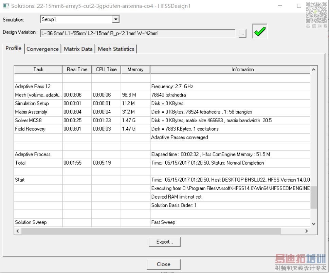Click the Memory column header
329x273 pixels.
(x=135, y=70)
